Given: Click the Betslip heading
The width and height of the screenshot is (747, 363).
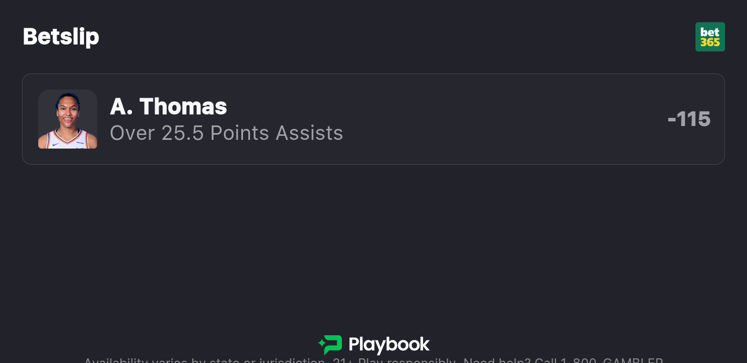Looking at the screenshot, I should (61, 36).
